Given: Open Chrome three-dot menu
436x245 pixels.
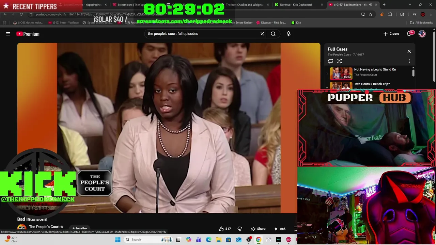Looking at the screenshot, I should [431, 14].
